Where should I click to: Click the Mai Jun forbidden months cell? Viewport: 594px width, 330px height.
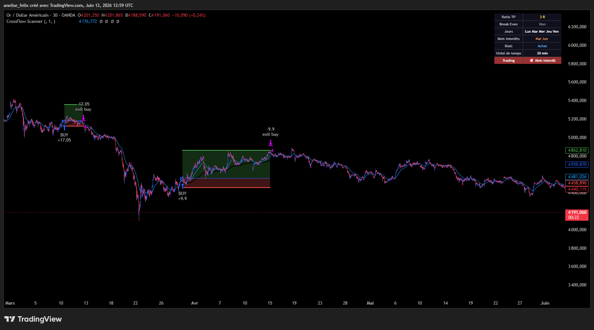click(x=542, y=39)
